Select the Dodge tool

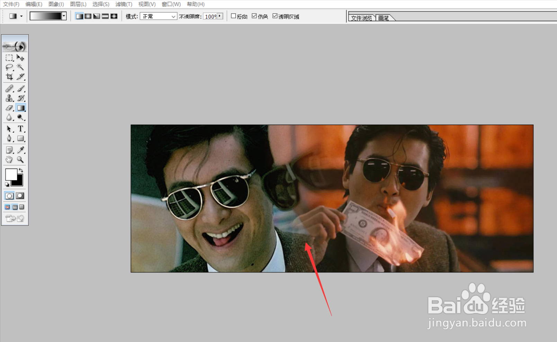click(x=20, y=117)
